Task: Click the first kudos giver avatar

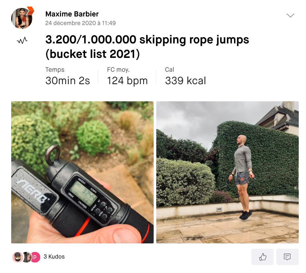Action: coord(17,257)
